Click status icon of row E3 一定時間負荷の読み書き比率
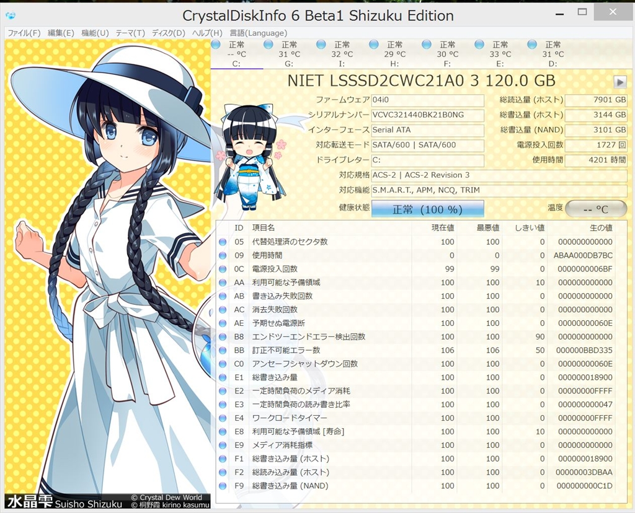635x513 pixels. [223, 405]
